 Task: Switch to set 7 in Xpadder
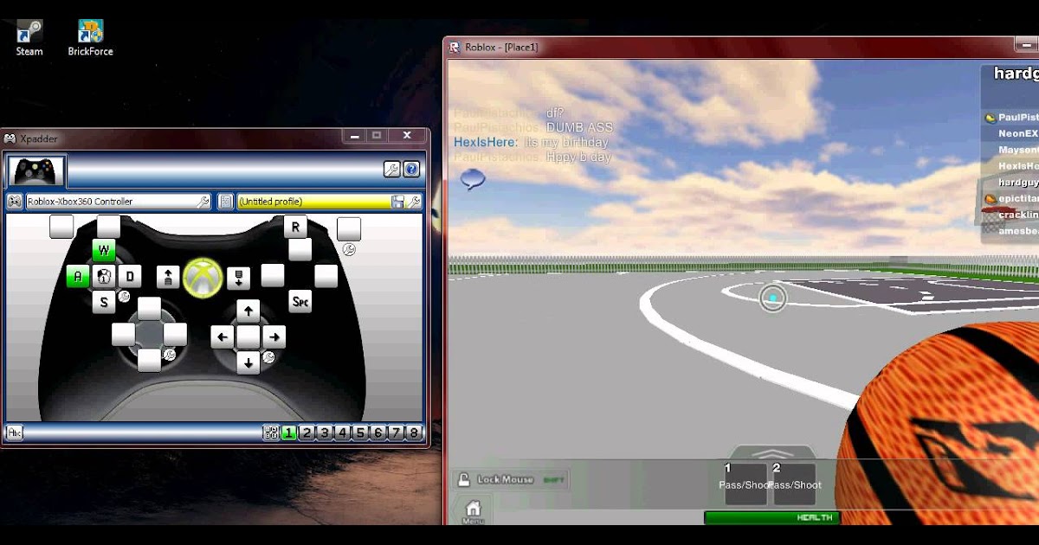click(397, 433)
